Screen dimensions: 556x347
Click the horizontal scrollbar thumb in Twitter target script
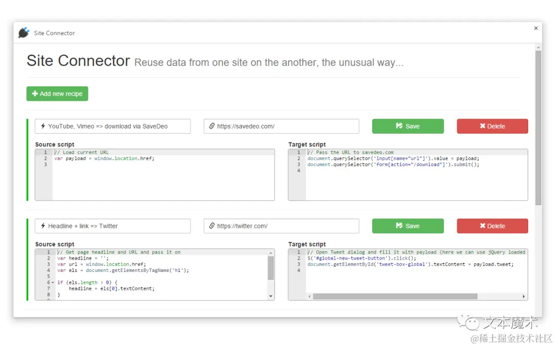point(395,297)
